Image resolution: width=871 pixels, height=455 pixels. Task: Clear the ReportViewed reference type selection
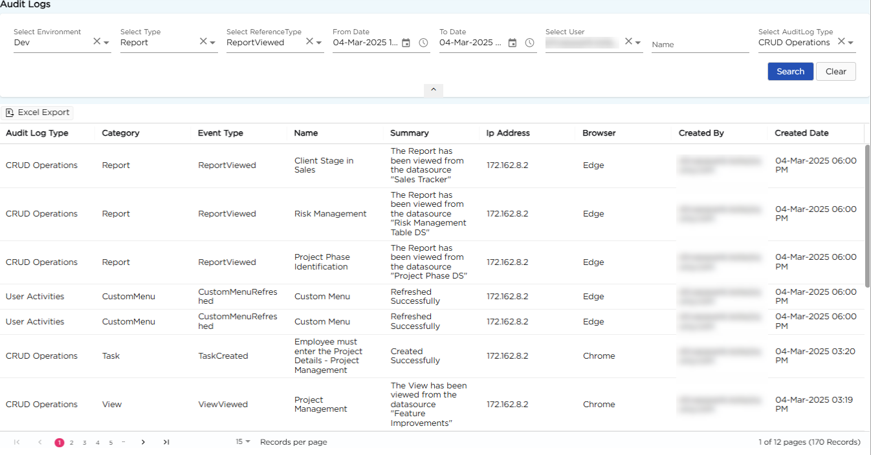309,41
